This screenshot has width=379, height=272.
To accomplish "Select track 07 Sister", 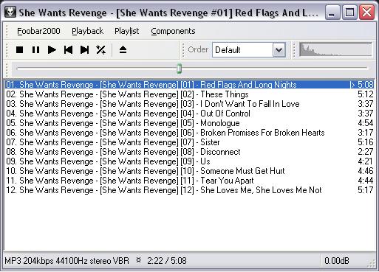I will (190, 142).
